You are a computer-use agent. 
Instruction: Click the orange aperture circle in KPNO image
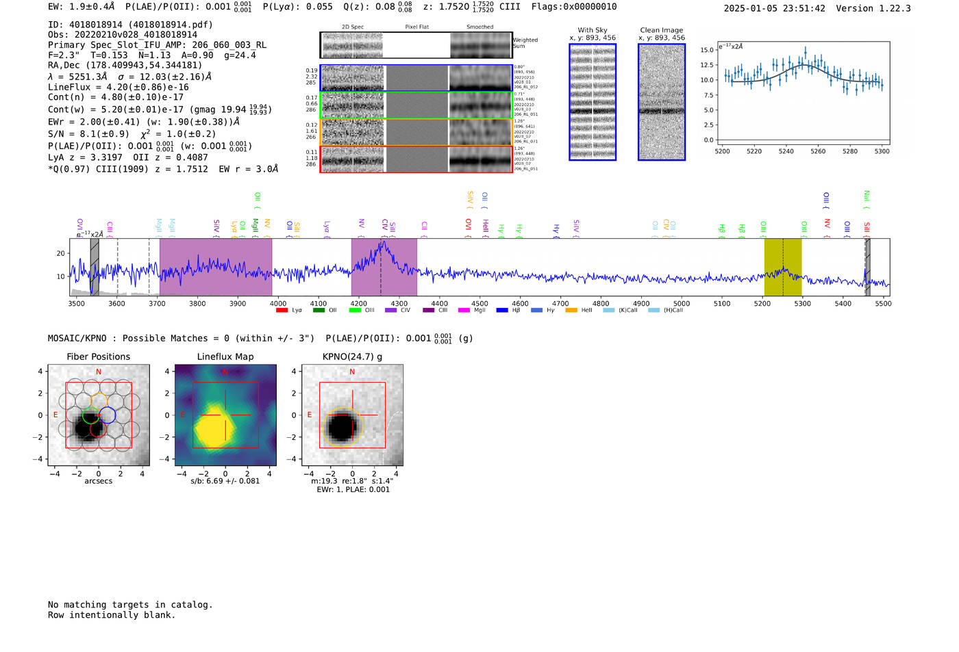342,428
